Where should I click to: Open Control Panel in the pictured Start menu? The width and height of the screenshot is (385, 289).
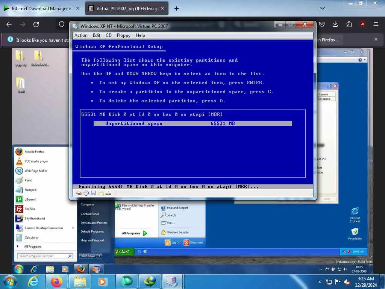coord(89,214)
